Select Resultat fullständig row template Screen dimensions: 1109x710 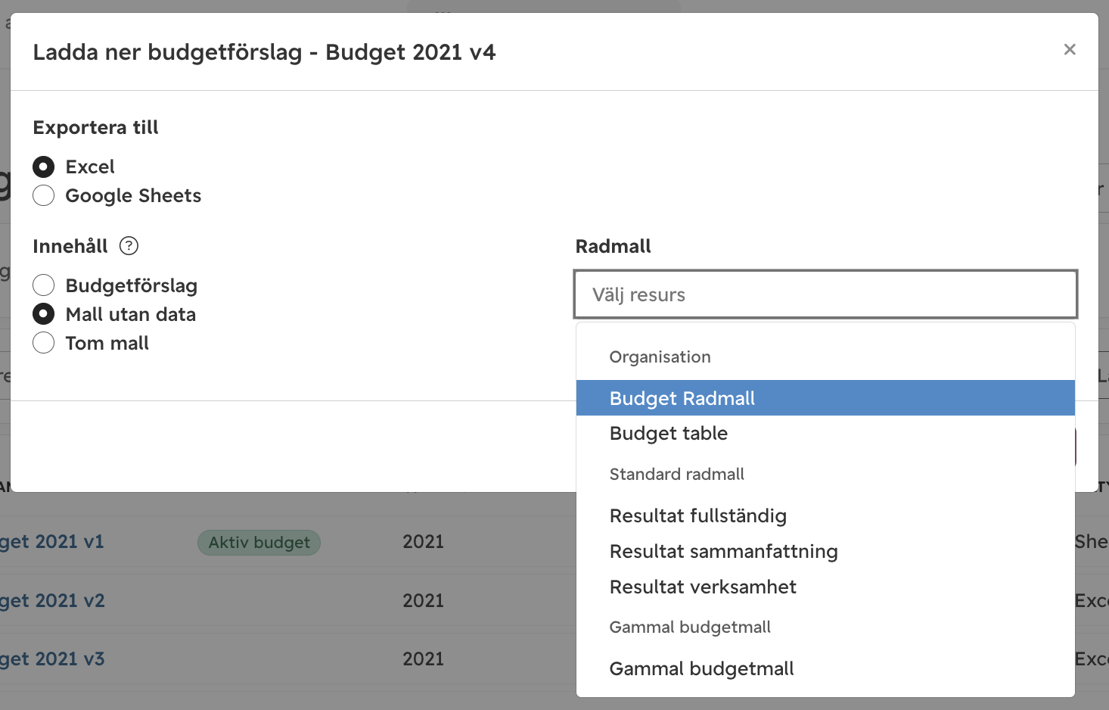pyautogui.click(x=825, y=515)
